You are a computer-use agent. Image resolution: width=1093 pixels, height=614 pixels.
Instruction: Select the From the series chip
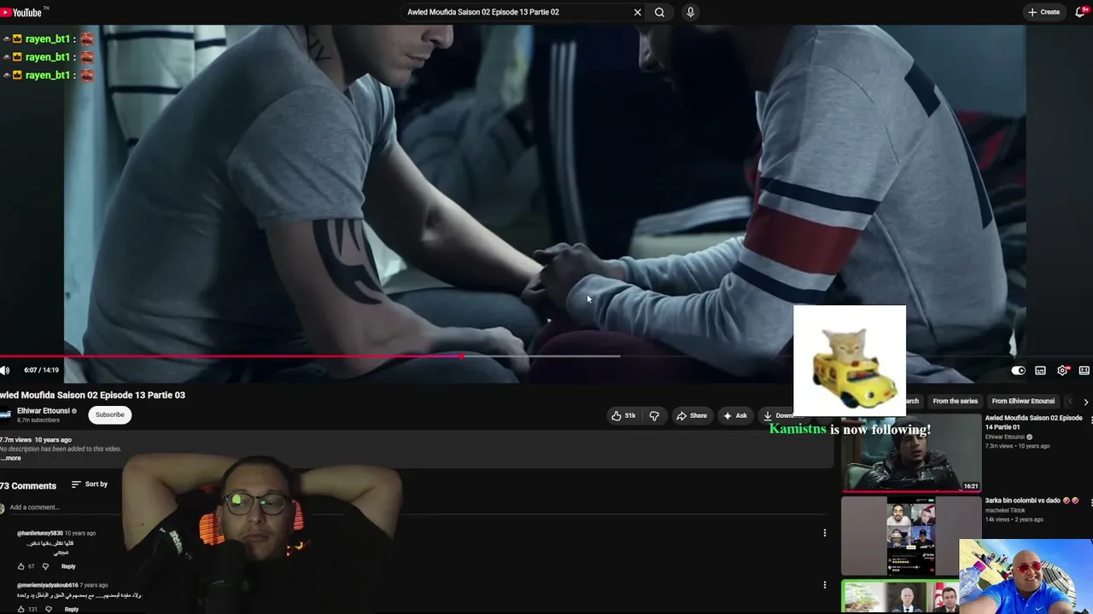[x=955, y=401]
